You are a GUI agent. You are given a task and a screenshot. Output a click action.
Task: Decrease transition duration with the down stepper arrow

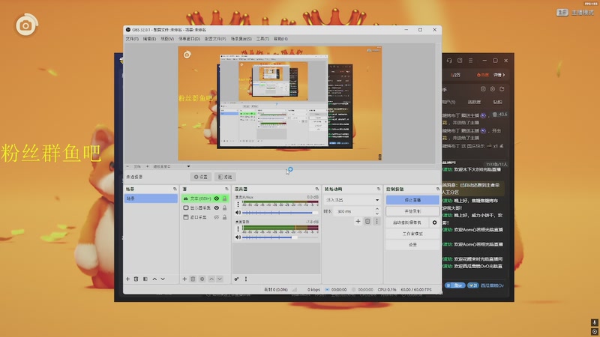377,213
